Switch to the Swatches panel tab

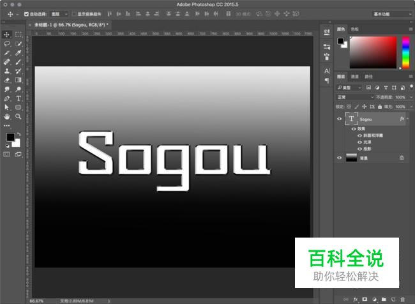[354, 29]
